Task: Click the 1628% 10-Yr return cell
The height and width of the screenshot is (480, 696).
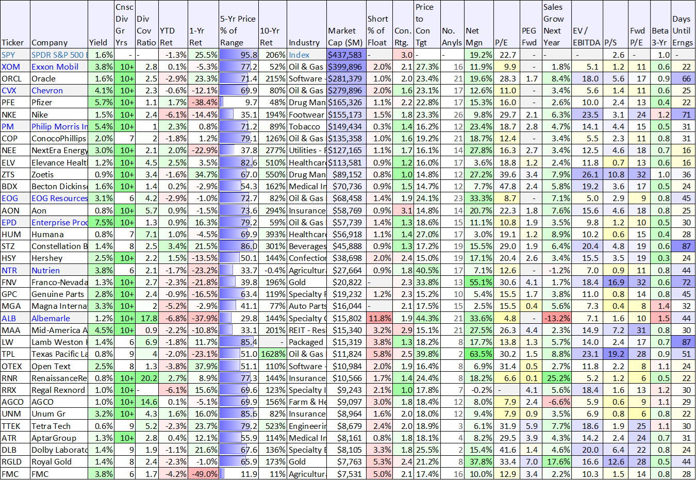Action: click(273, 354)
